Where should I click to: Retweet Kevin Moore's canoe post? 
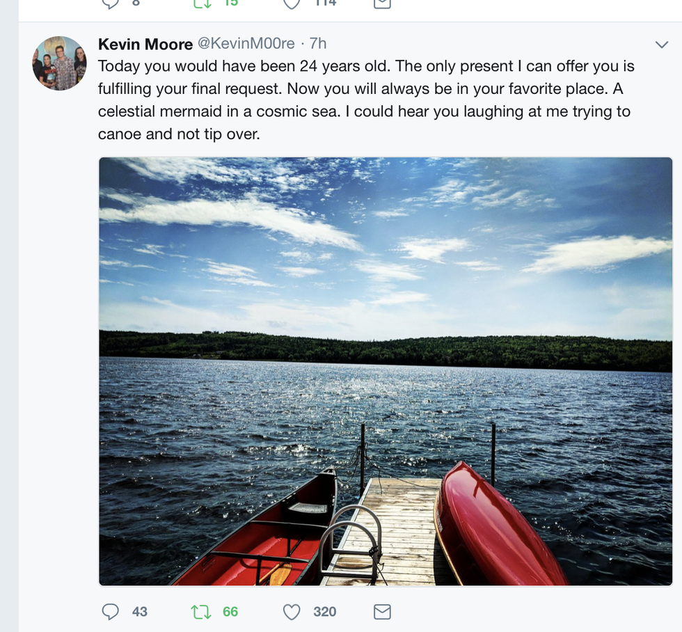(x=200, y=612)
